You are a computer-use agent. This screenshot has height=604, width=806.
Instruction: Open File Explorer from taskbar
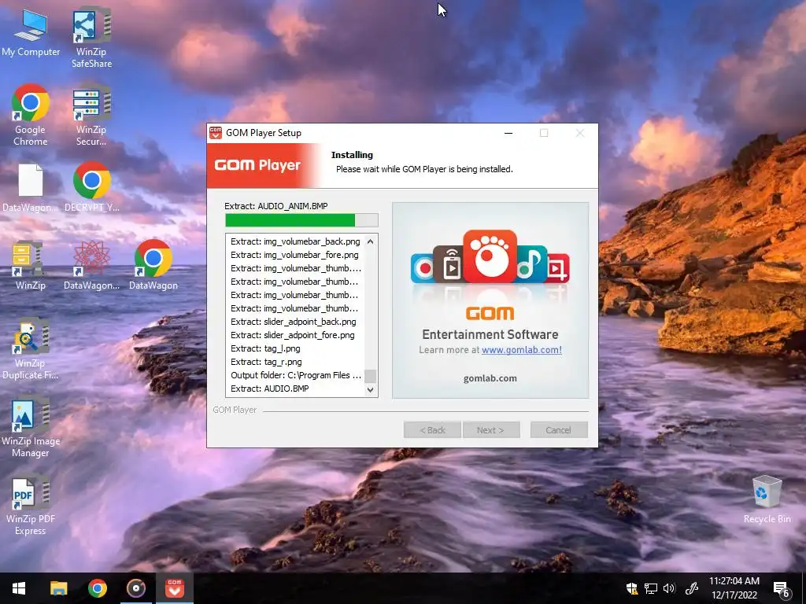(58, 588)
